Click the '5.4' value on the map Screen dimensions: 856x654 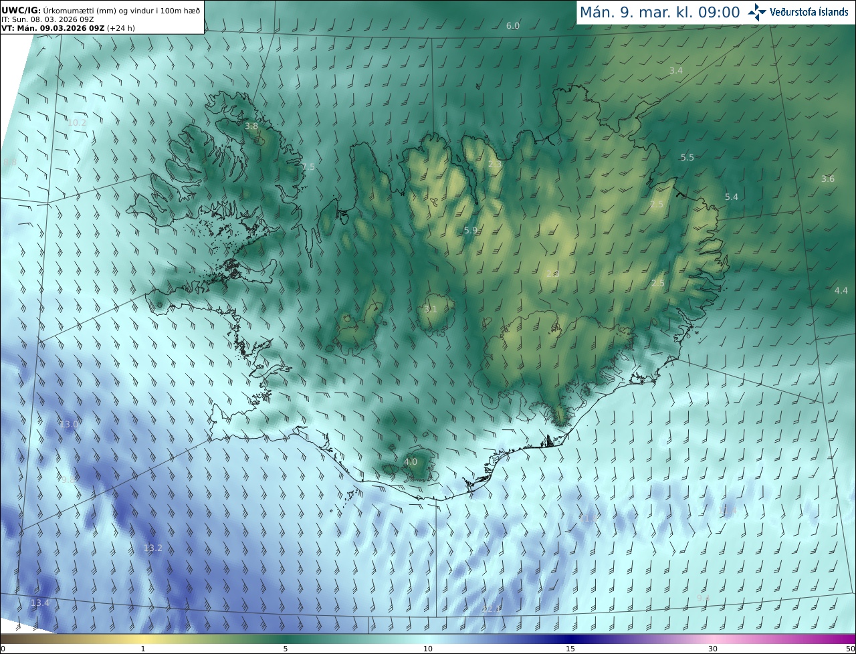(732, 197)
